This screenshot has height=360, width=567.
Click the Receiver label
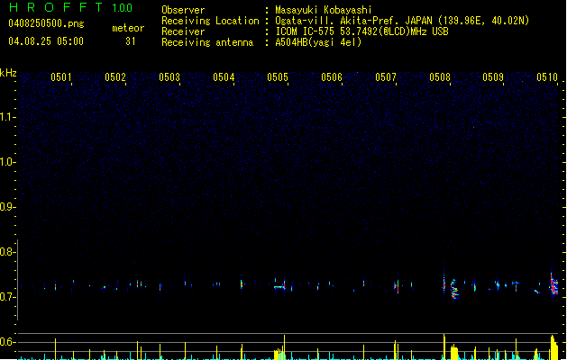[183, 31]
